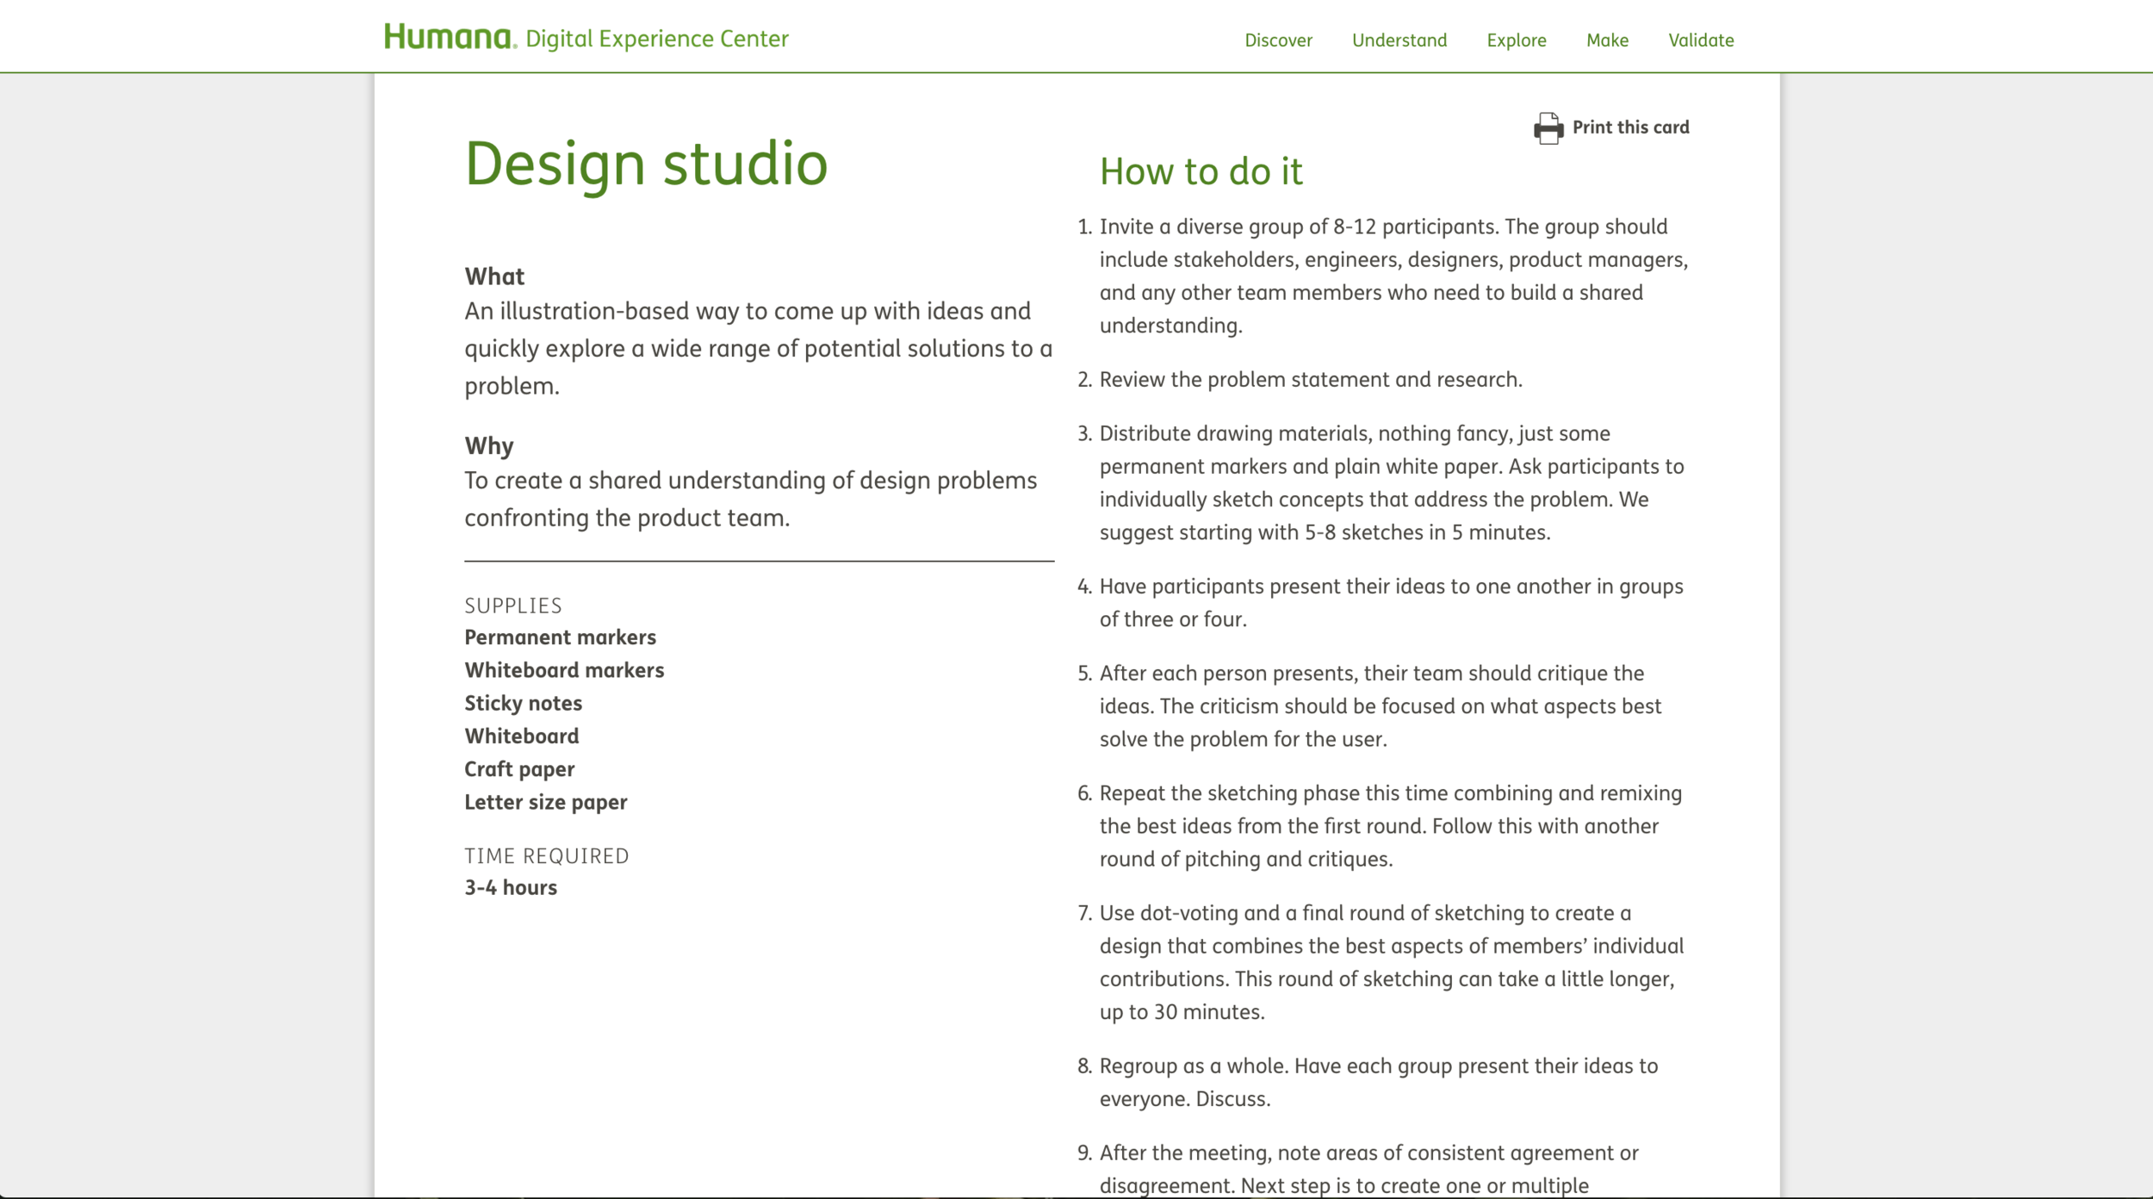Click Letter size paper supply item
The image size is (2153, 1199).
tap(546, 802)
